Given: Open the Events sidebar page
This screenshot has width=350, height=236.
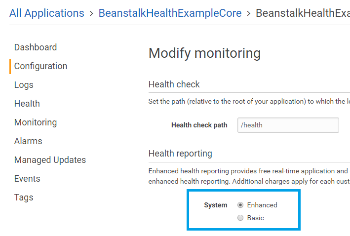Looking at the screenshot, I should point(27,179).
